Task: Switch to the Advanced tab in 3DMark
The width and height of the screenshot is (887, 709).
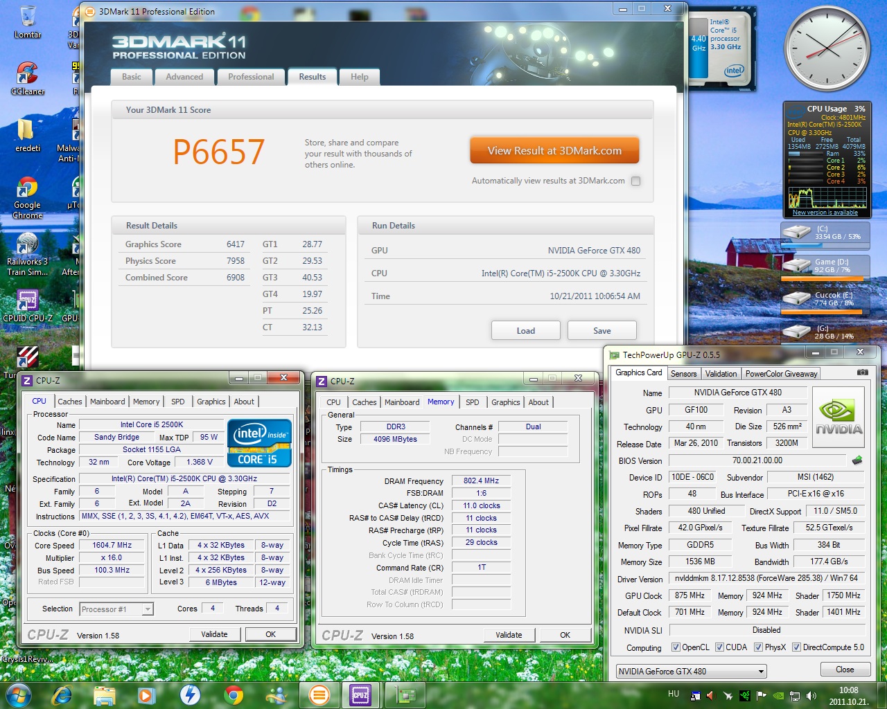Action: point(184,77)
